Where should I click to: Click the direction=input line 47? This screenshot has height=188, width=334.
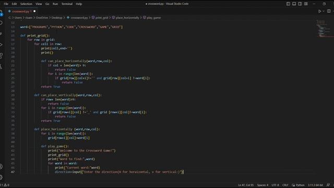coord(119,172)
